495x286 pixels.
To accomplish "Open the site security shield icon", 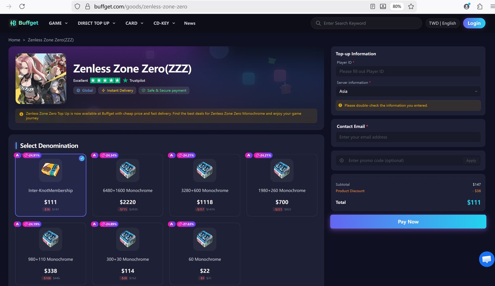I will click(77, 7).
